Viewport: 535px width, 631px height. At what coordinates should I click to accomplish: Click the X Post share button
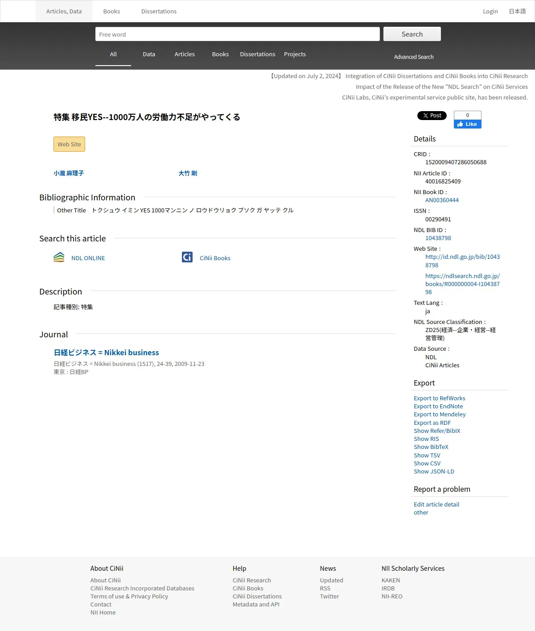[x=432, y=116]
